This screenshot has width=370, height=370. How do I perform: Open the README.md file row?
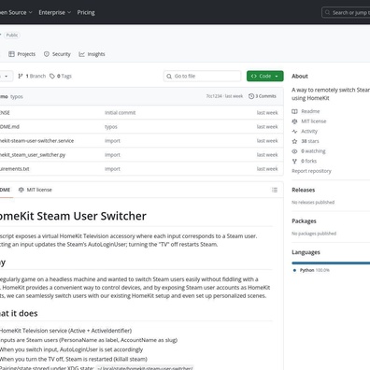coord(141,127)
